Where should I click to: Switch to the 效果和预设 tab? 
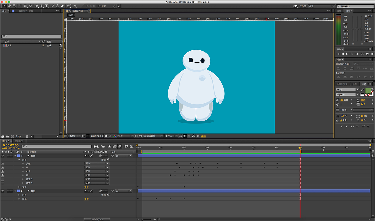coord(342,84)
